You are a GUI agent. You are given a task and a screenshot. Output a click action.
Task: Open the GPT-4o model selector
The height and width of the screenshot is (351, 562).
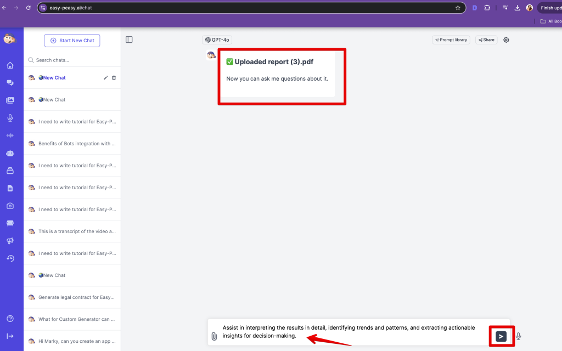point(217,40)
